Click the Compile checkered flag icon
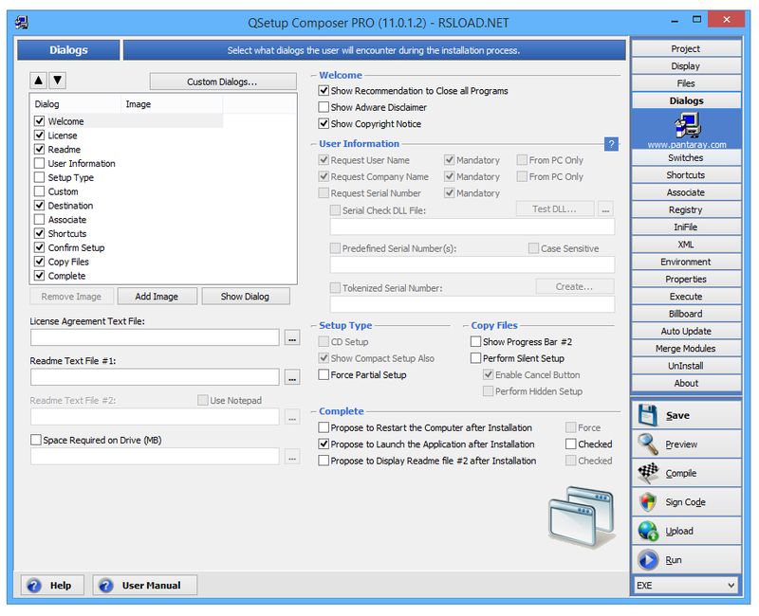 pos(648,473)
